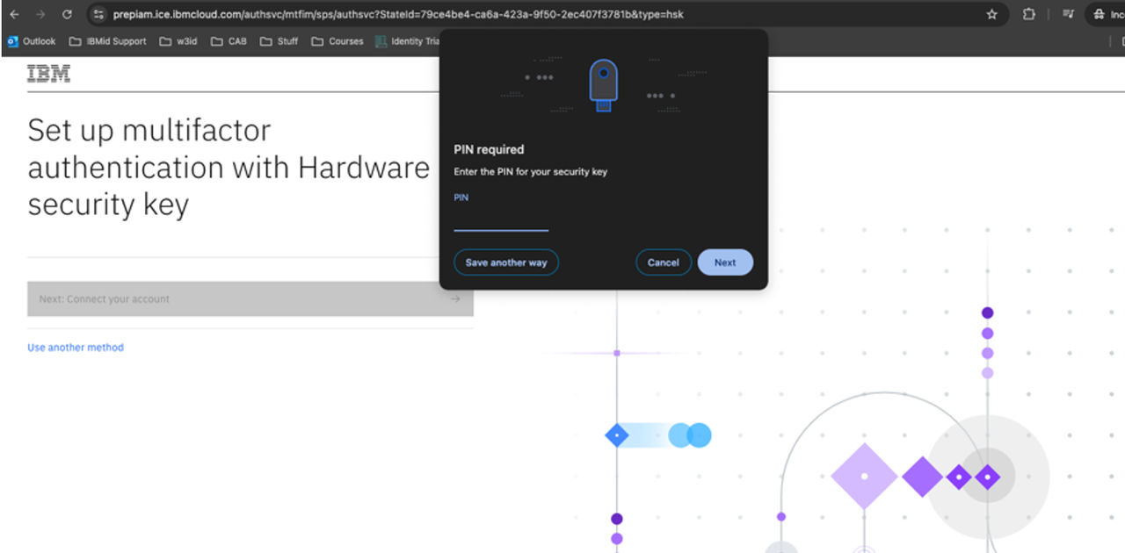Click the 'Enter the PIN for your security key' text
Screen dimensions: 1125x553
coord(530,171)
